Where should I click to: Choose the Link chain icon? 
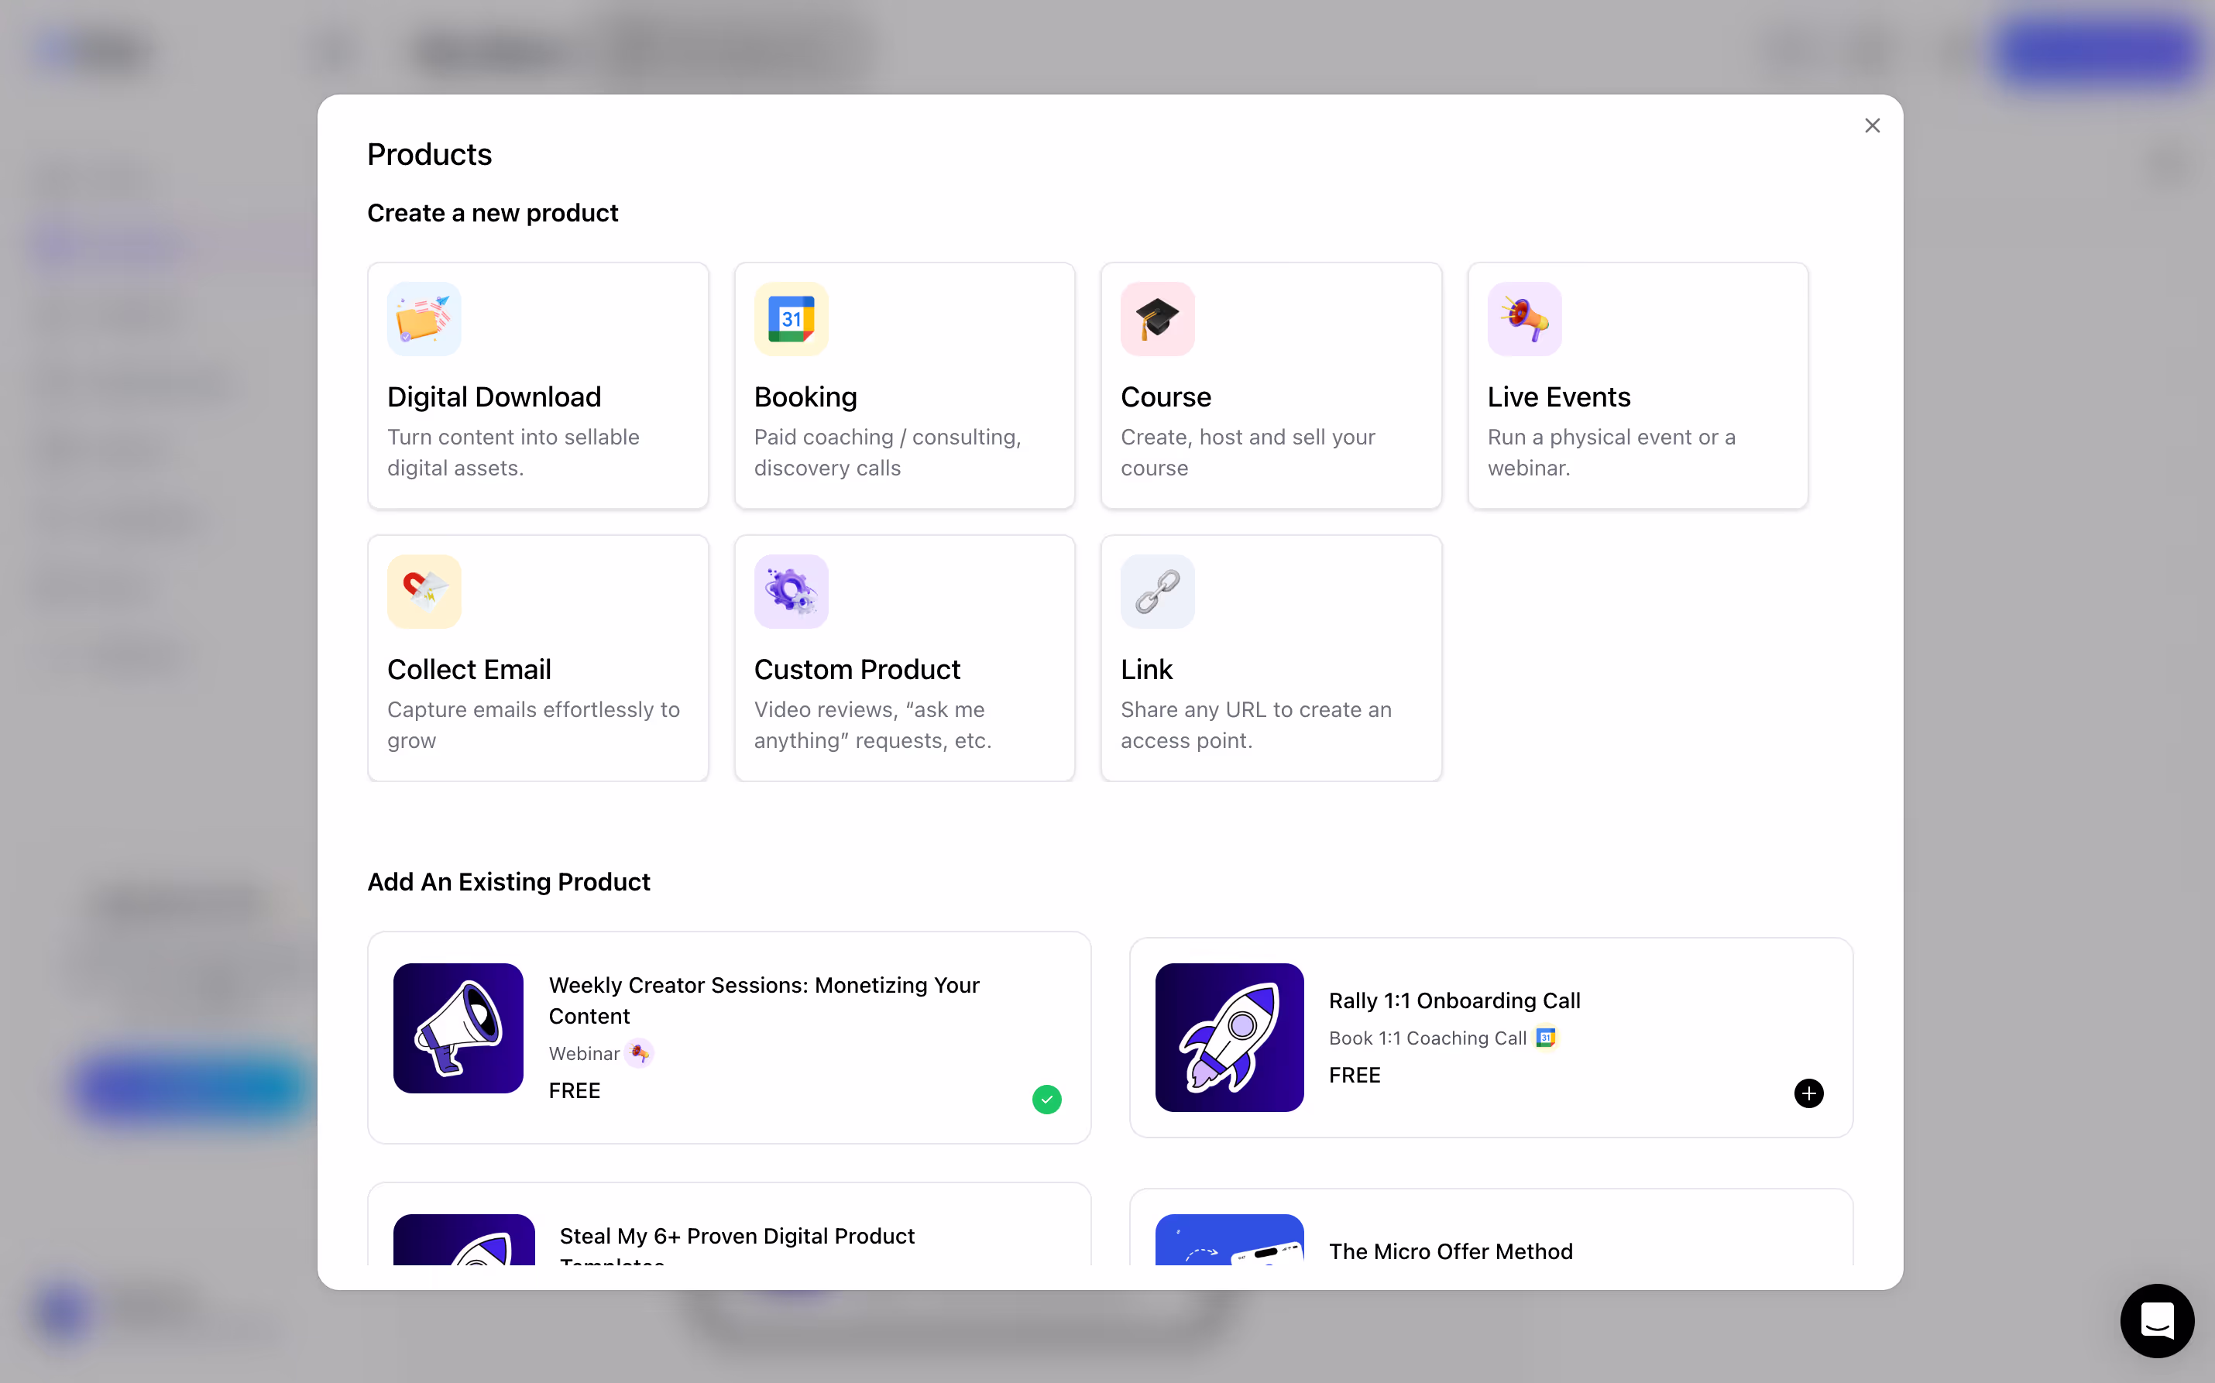[1157, 591]
